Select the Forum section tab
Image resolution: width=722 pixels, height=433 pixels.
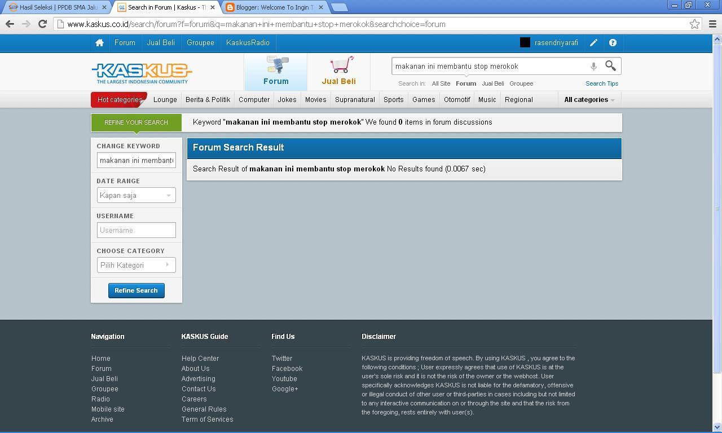tap(276, 72)
